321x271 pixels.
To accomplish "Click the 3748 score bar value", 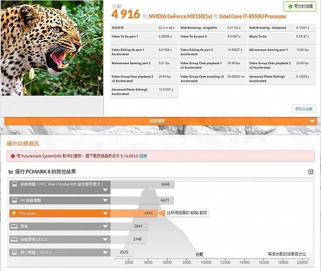I will (137, 239).
